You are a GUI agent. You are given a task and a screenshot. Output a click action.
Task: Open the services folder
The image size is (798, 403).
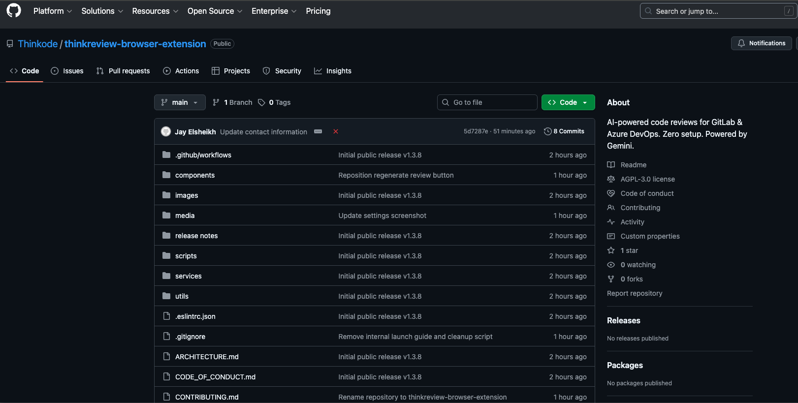tap(189, 276)
